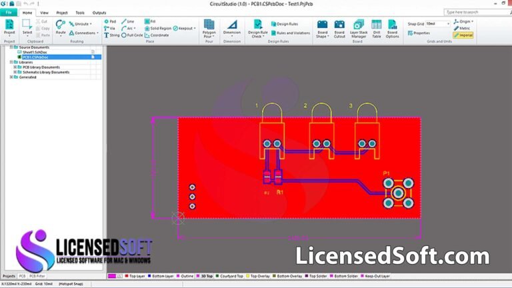Place a Full Circle
The height and width of the screenshot is (288, 512).
(x=132, y=35)
